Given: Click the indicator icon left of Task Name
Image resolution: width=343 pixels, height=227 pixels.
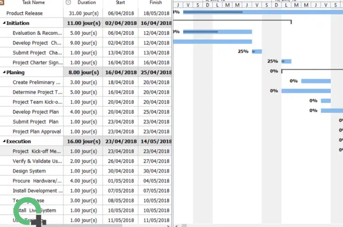Looking at the screenshot, I should click(x=2, y=2).
